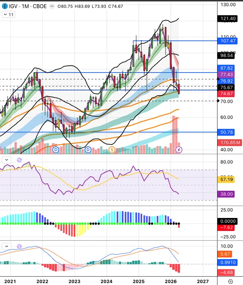The height and width of the screenshot is (285, 243).
Task: Click the 107.47 blue level label
Action: point(228,41)
